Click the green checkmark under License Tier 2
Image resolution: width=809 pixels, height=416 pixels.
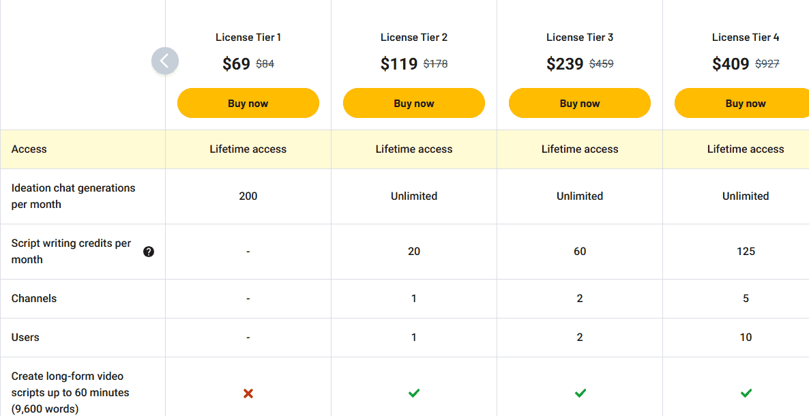click(x=413, y=393)
